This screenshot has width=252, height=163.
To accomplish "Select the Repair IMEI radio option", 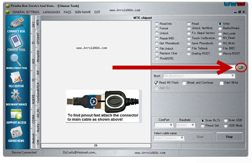I will [x=157, y=38].
